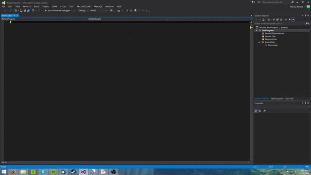
Task: Click the Open File folder icon
Action: tap(21, 11)
